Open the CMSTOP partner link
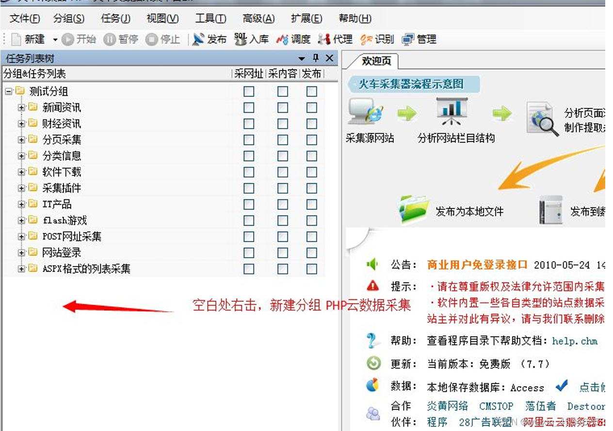This screenshot has width=613, height=431. coord(496,406)
